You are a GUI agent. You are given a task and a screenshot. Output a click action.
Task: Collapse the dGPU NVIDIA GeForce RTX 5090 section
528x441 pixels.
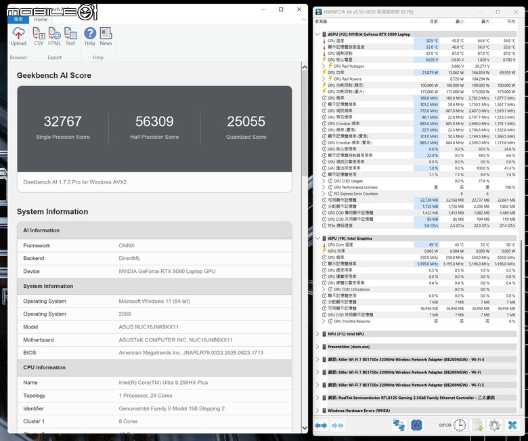pyautogui.click(x=317, y=34)
